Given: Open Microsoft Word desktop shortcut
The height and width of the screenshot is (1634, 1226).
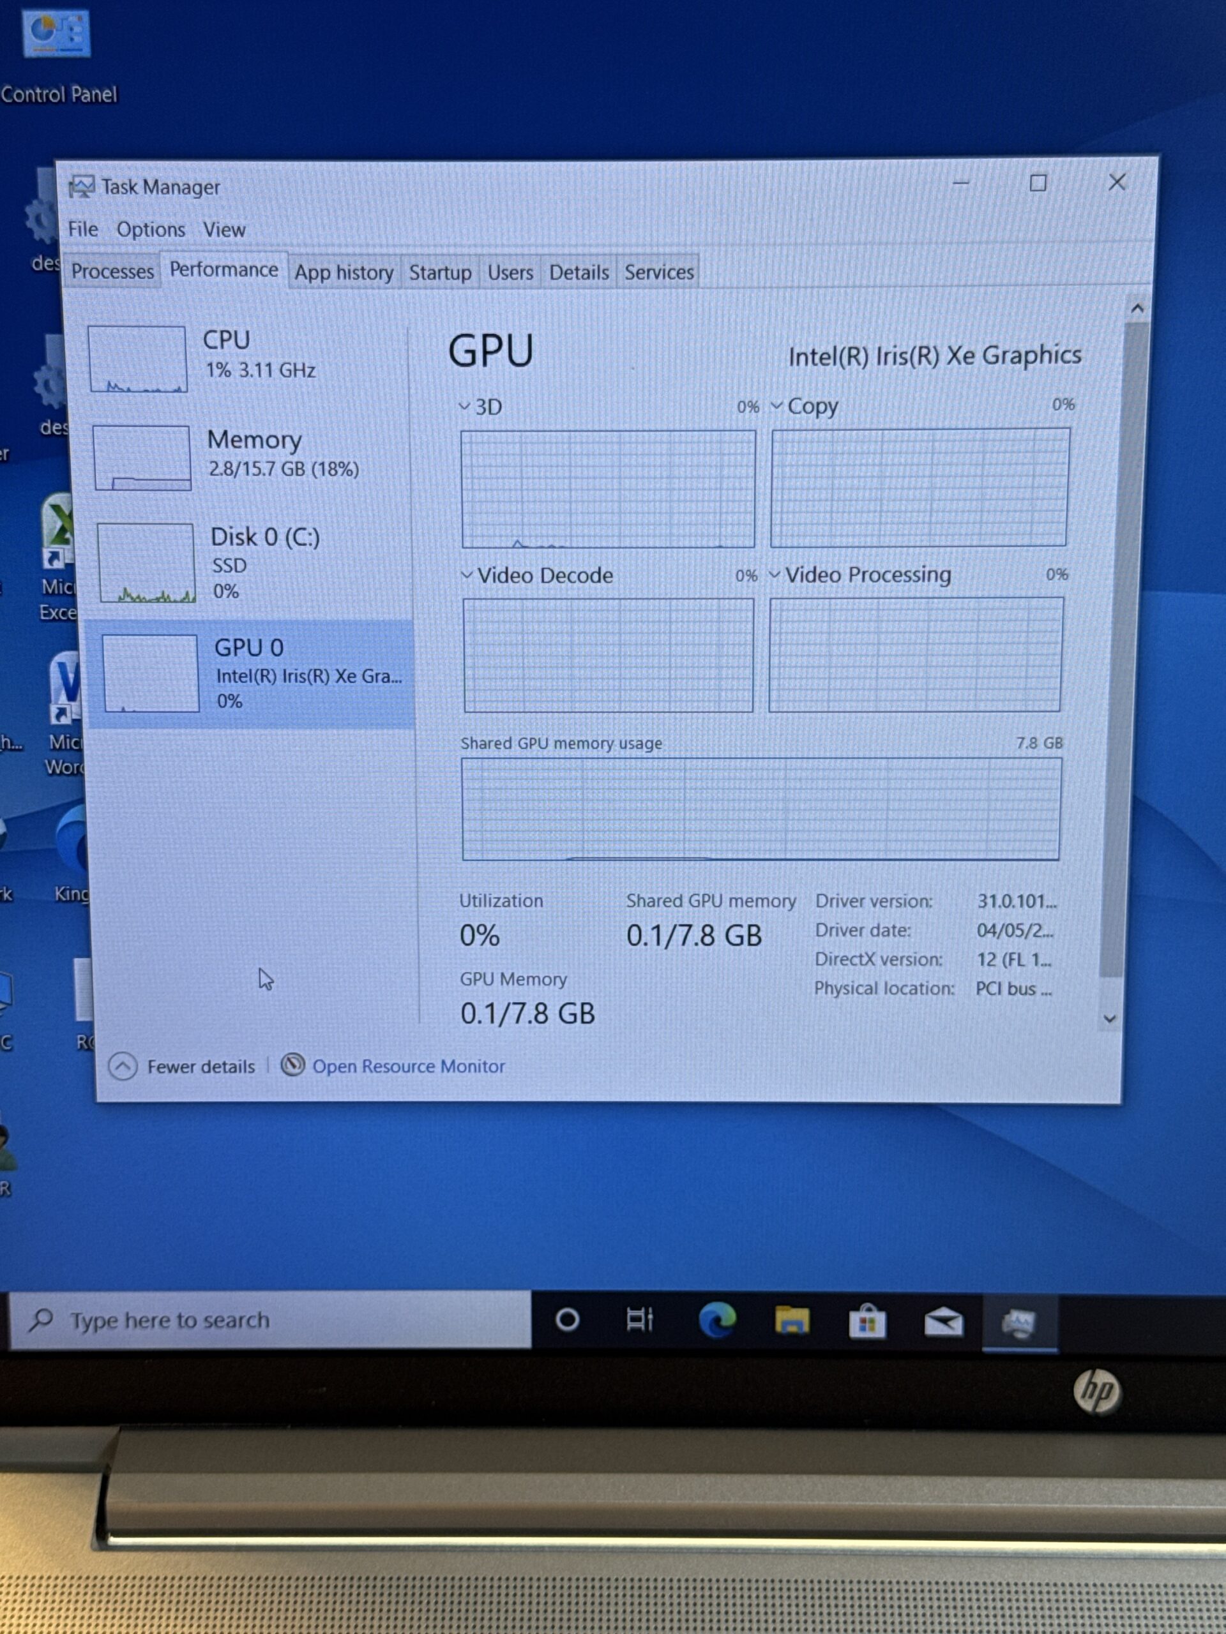Looking at the screenshot, I should pos(65,713).
